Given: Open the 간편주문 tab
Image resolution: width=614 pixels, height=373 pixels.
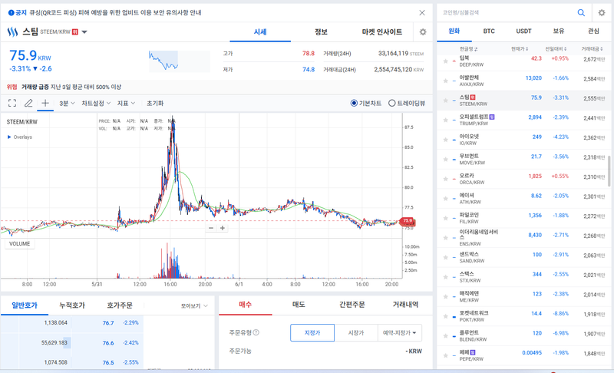Looking at the screenshot, I should [x=352, y=305].
